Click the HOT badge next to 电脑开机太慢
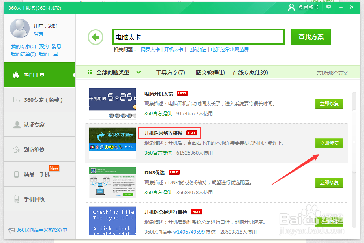This screenshot has height=243, width=364. (x=182, y=93)
